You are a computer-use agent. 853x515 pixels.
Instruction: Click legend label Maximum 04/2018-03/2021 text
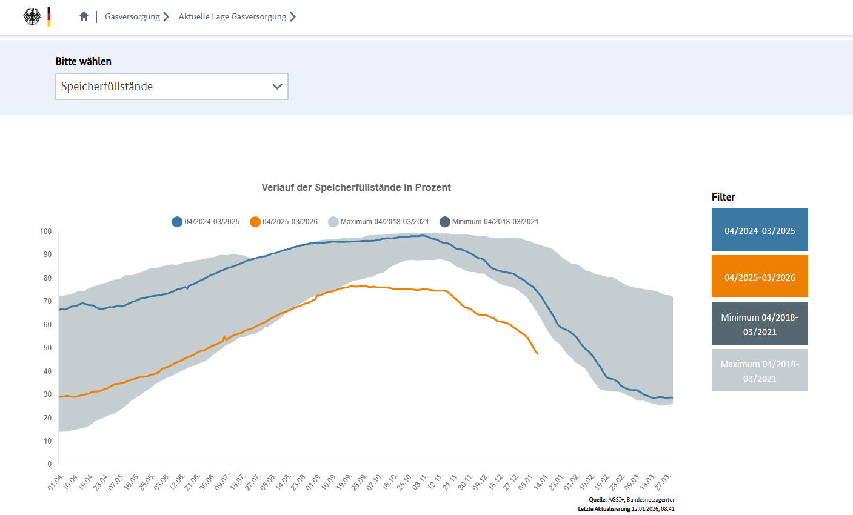click(x=384, y=222)
